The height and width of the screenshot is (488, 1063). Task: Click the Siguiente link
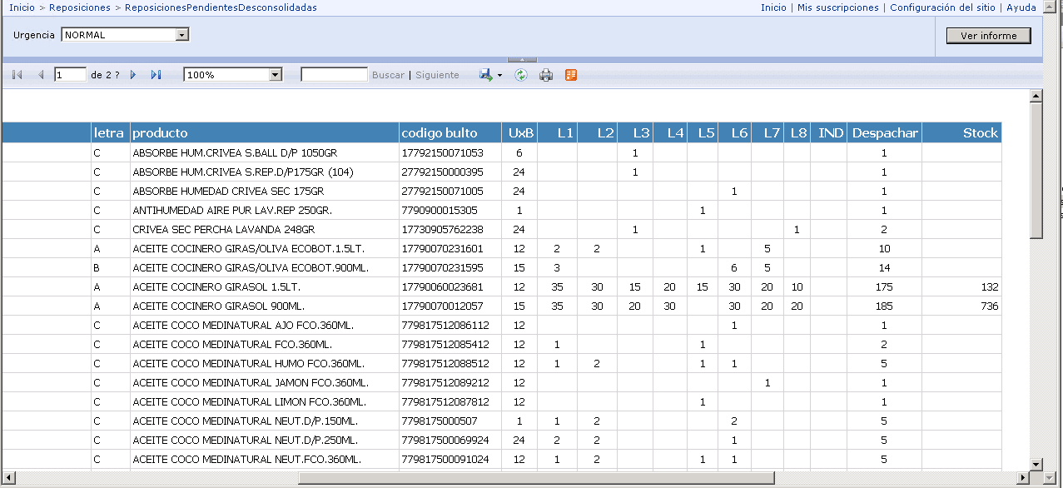(437, 75)
